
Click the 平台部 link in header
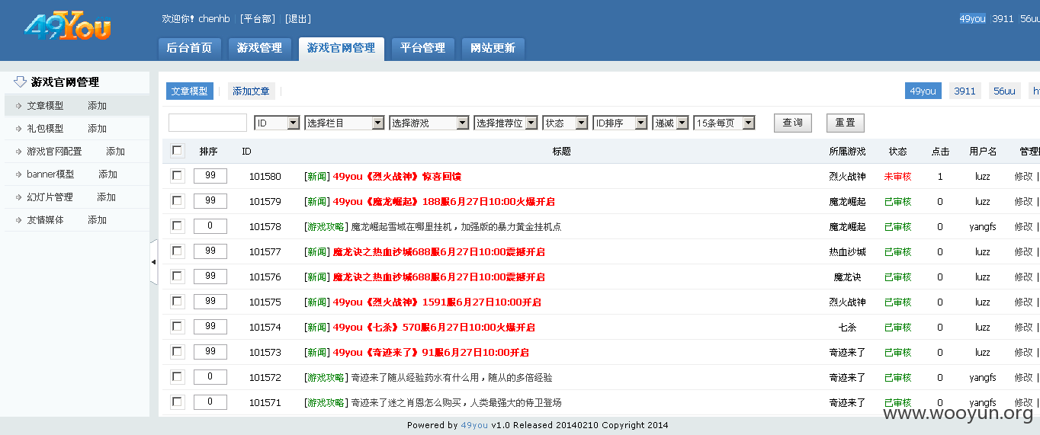click(x=257, y=19)
